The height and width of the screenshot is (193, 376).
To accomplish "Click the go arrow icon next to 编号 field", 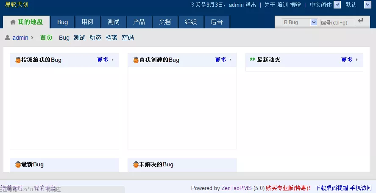I will coord(360,21).
